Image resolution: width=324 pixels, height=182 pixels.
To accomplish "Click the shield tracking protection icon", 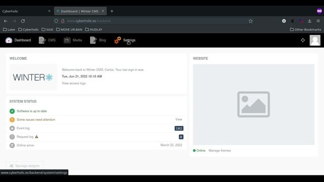I will click(56, 21).
